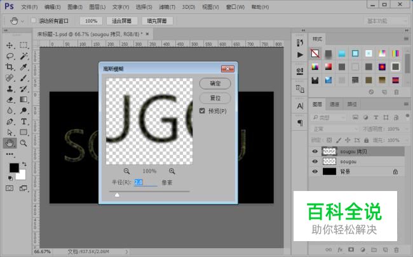Open the 帮助(H) menu
Viewport: 413px width, 257px height.
point(260,7)
